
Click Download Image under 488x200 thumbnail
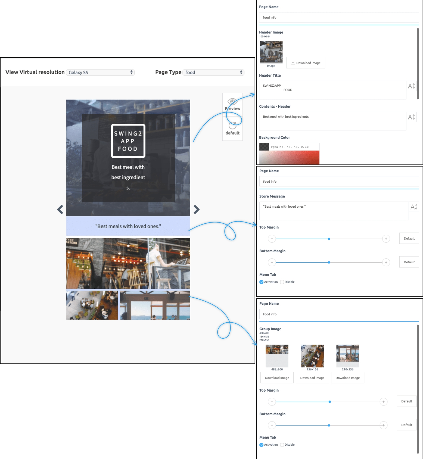pos(277,378)
